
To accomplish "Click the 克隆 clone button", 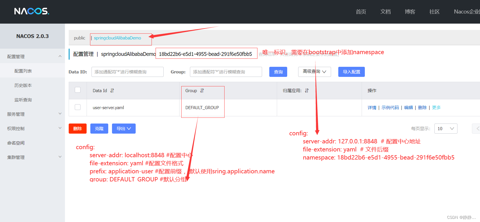I will [x=99, y=129].
